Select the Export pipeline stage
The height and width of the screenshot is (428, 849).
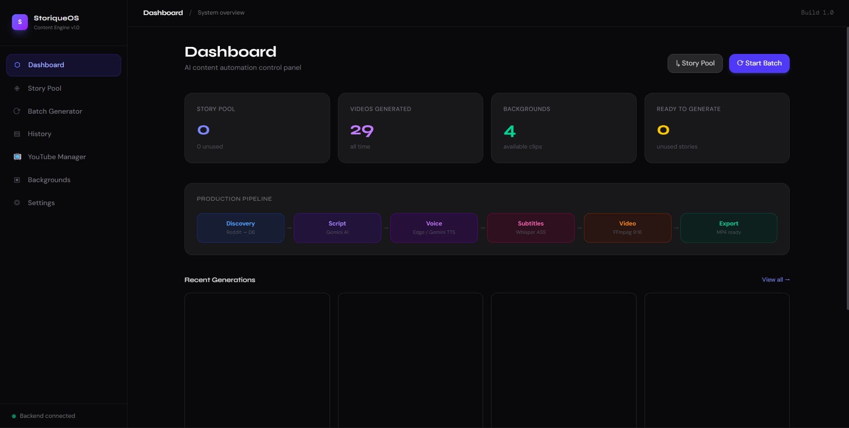click(x=729, y=228)
